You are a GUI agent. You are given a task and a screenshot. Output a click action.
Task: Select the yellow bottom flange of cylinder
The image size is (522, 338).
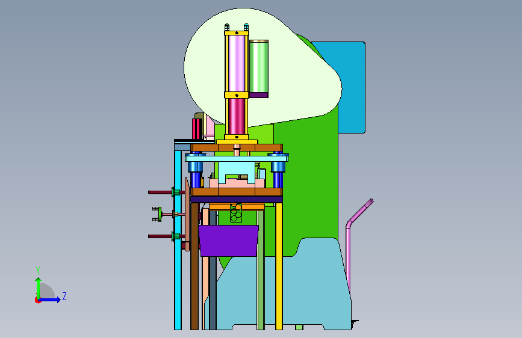click(237, 137)
